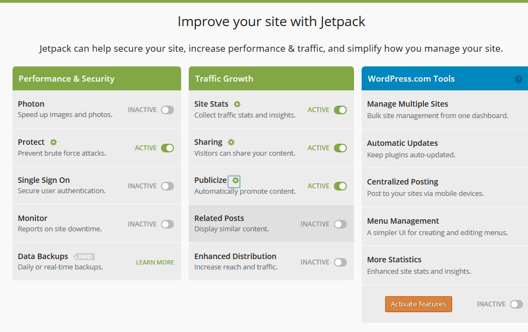Click the ACTIVE label beside Protect
Image resolution: width=528 pixels, height=332 pixels.
coord(146,148)
